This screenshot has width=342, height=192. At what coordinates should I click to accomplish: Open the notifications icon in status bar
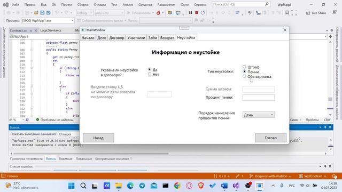click(x=335, y=176)
